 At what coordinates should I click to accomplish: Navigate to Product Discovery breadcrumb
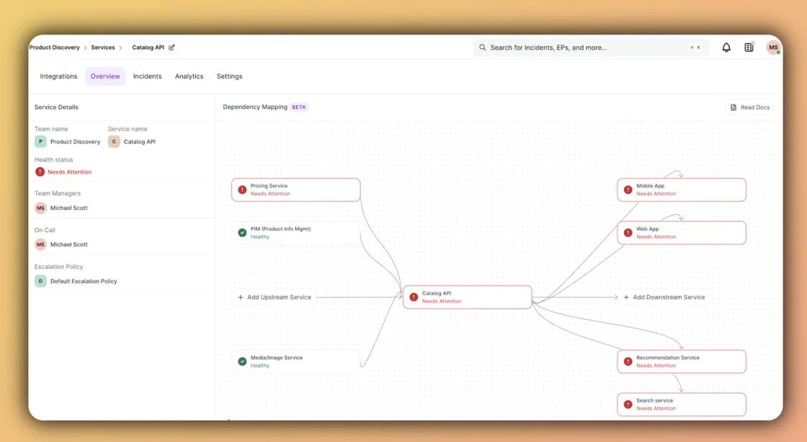click(55, 48)
